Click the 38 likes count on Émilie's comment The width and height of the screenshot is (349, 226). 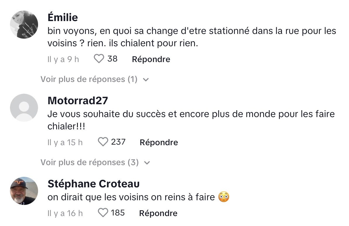click(x=112, y=59)
